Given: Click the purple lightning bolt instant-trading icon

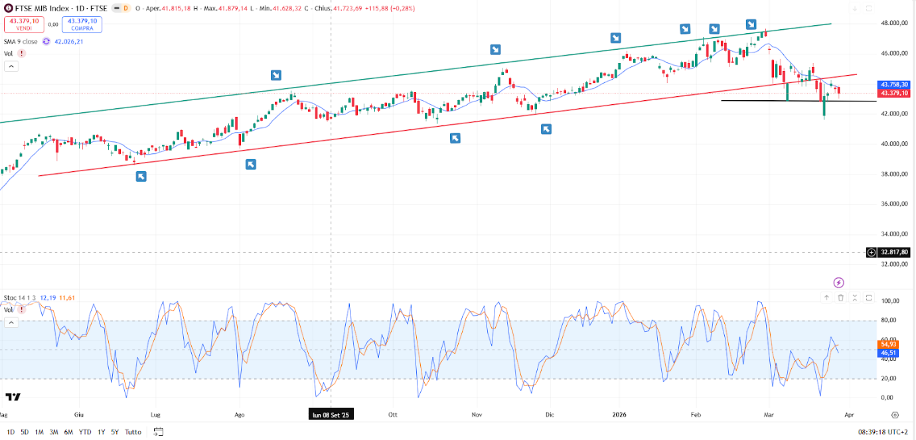Looking at the screenshot, I should [840, 281].
